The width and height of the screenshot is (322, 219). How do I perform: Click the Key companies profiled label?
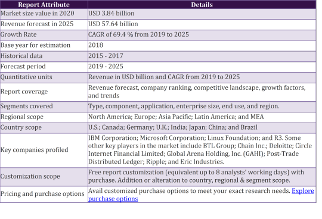coord(35,150)
